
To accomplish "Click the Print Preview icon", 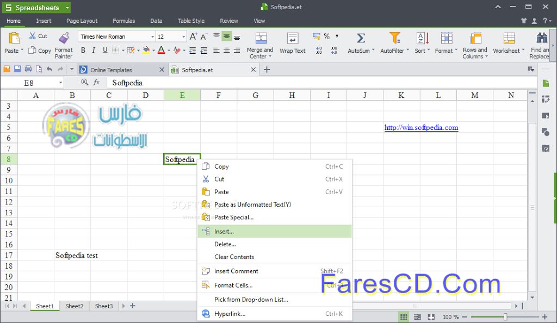I will point(39,69).
